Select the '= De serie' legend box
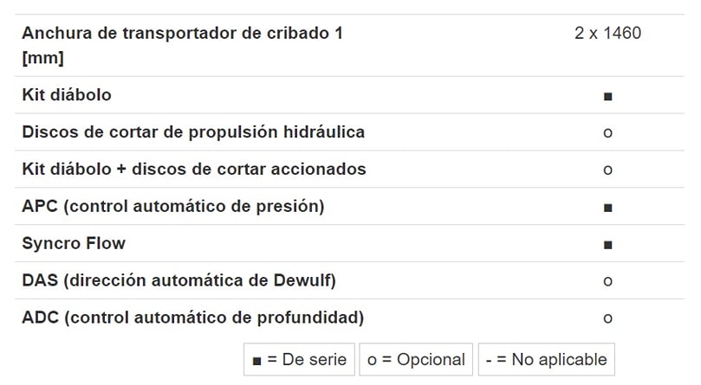Screen dimensions: 701x385 click(x=299, y=360)
